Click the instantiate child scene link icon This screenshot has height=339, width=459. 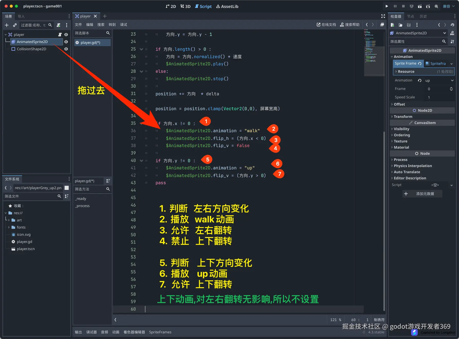click(x=15, y=25)
